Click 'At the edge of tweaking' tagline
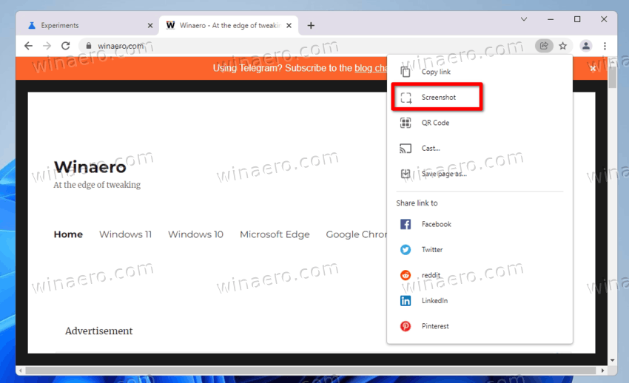629x383 pixels. (97, 185)
